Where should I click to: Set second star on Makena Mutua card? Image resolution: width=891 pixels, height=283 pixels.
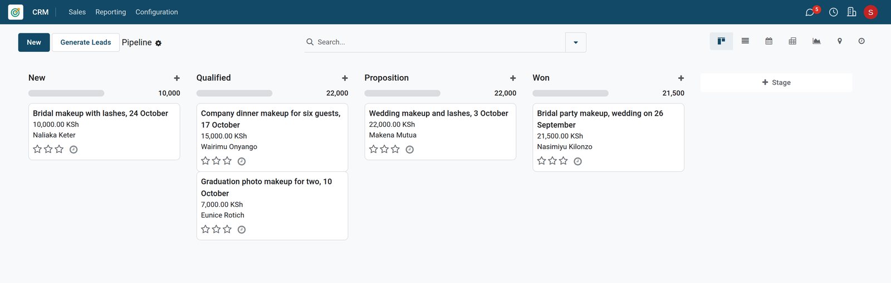pos(384,149)
